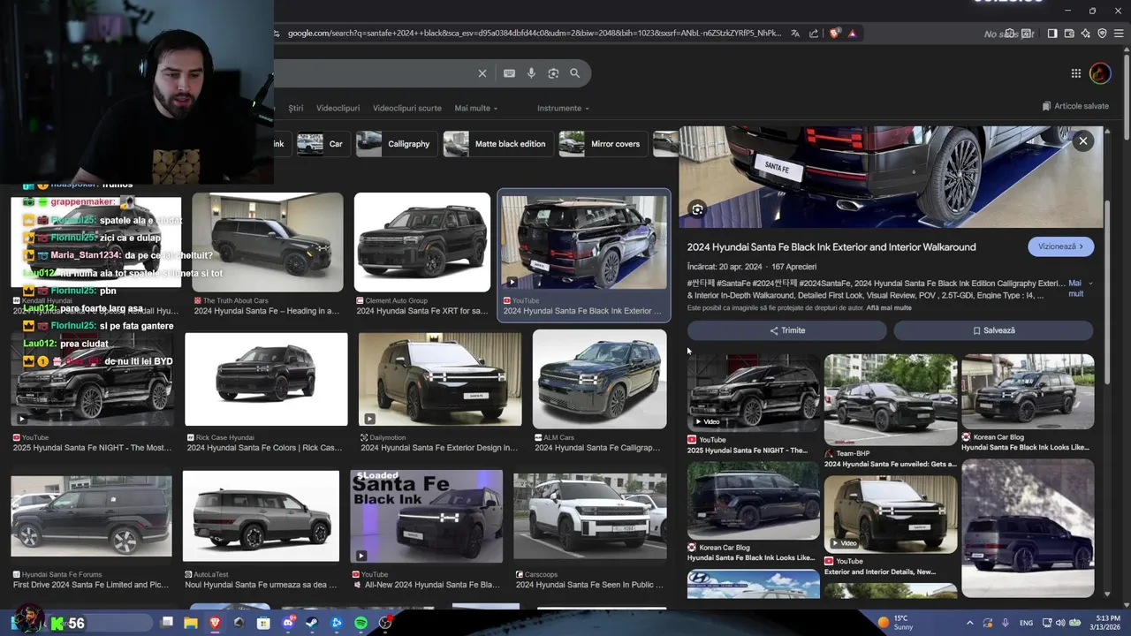Switch to the 'Videoclipuri' tab
Viewport: 1131px width, 636px height.
[338, 108]
